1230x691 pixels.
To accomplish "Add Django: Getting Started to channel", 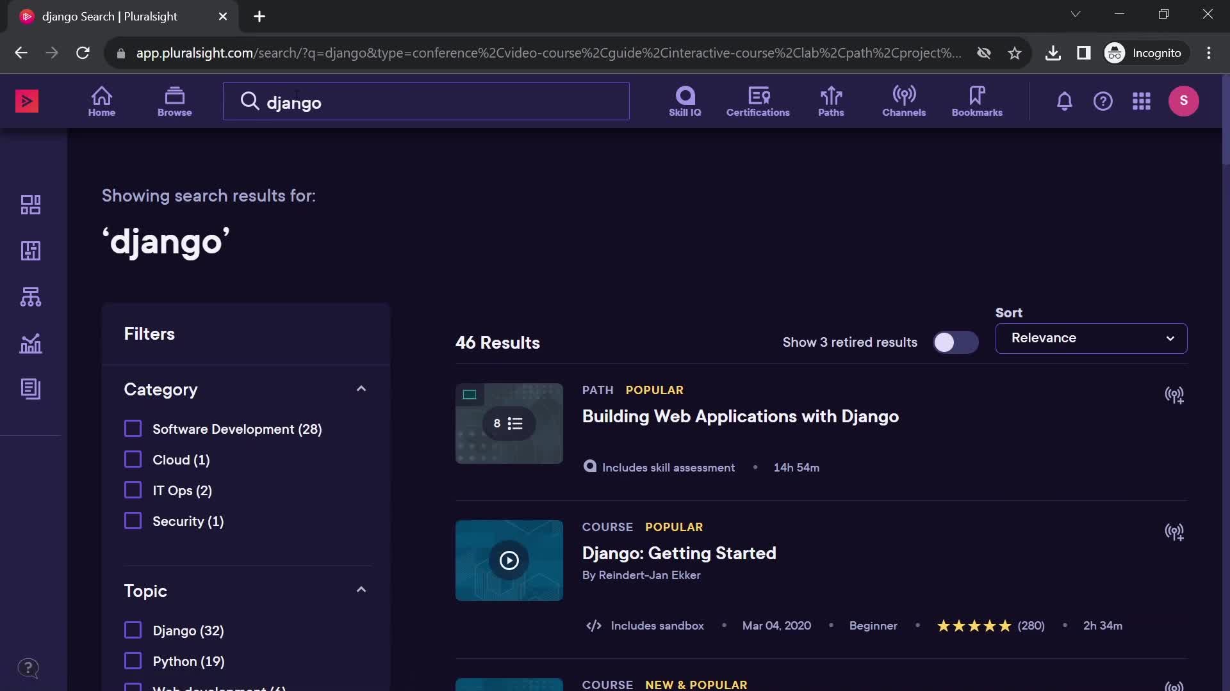I will [x=1174, y=532].
